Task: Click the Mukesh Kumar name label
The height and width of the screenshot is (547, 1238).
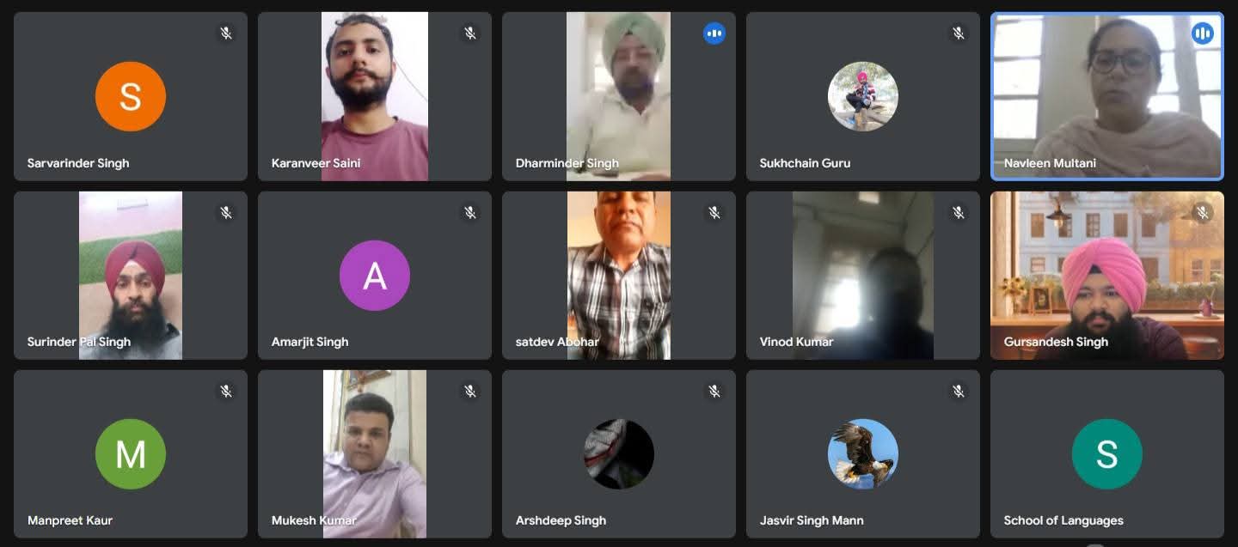Action: 314,520
